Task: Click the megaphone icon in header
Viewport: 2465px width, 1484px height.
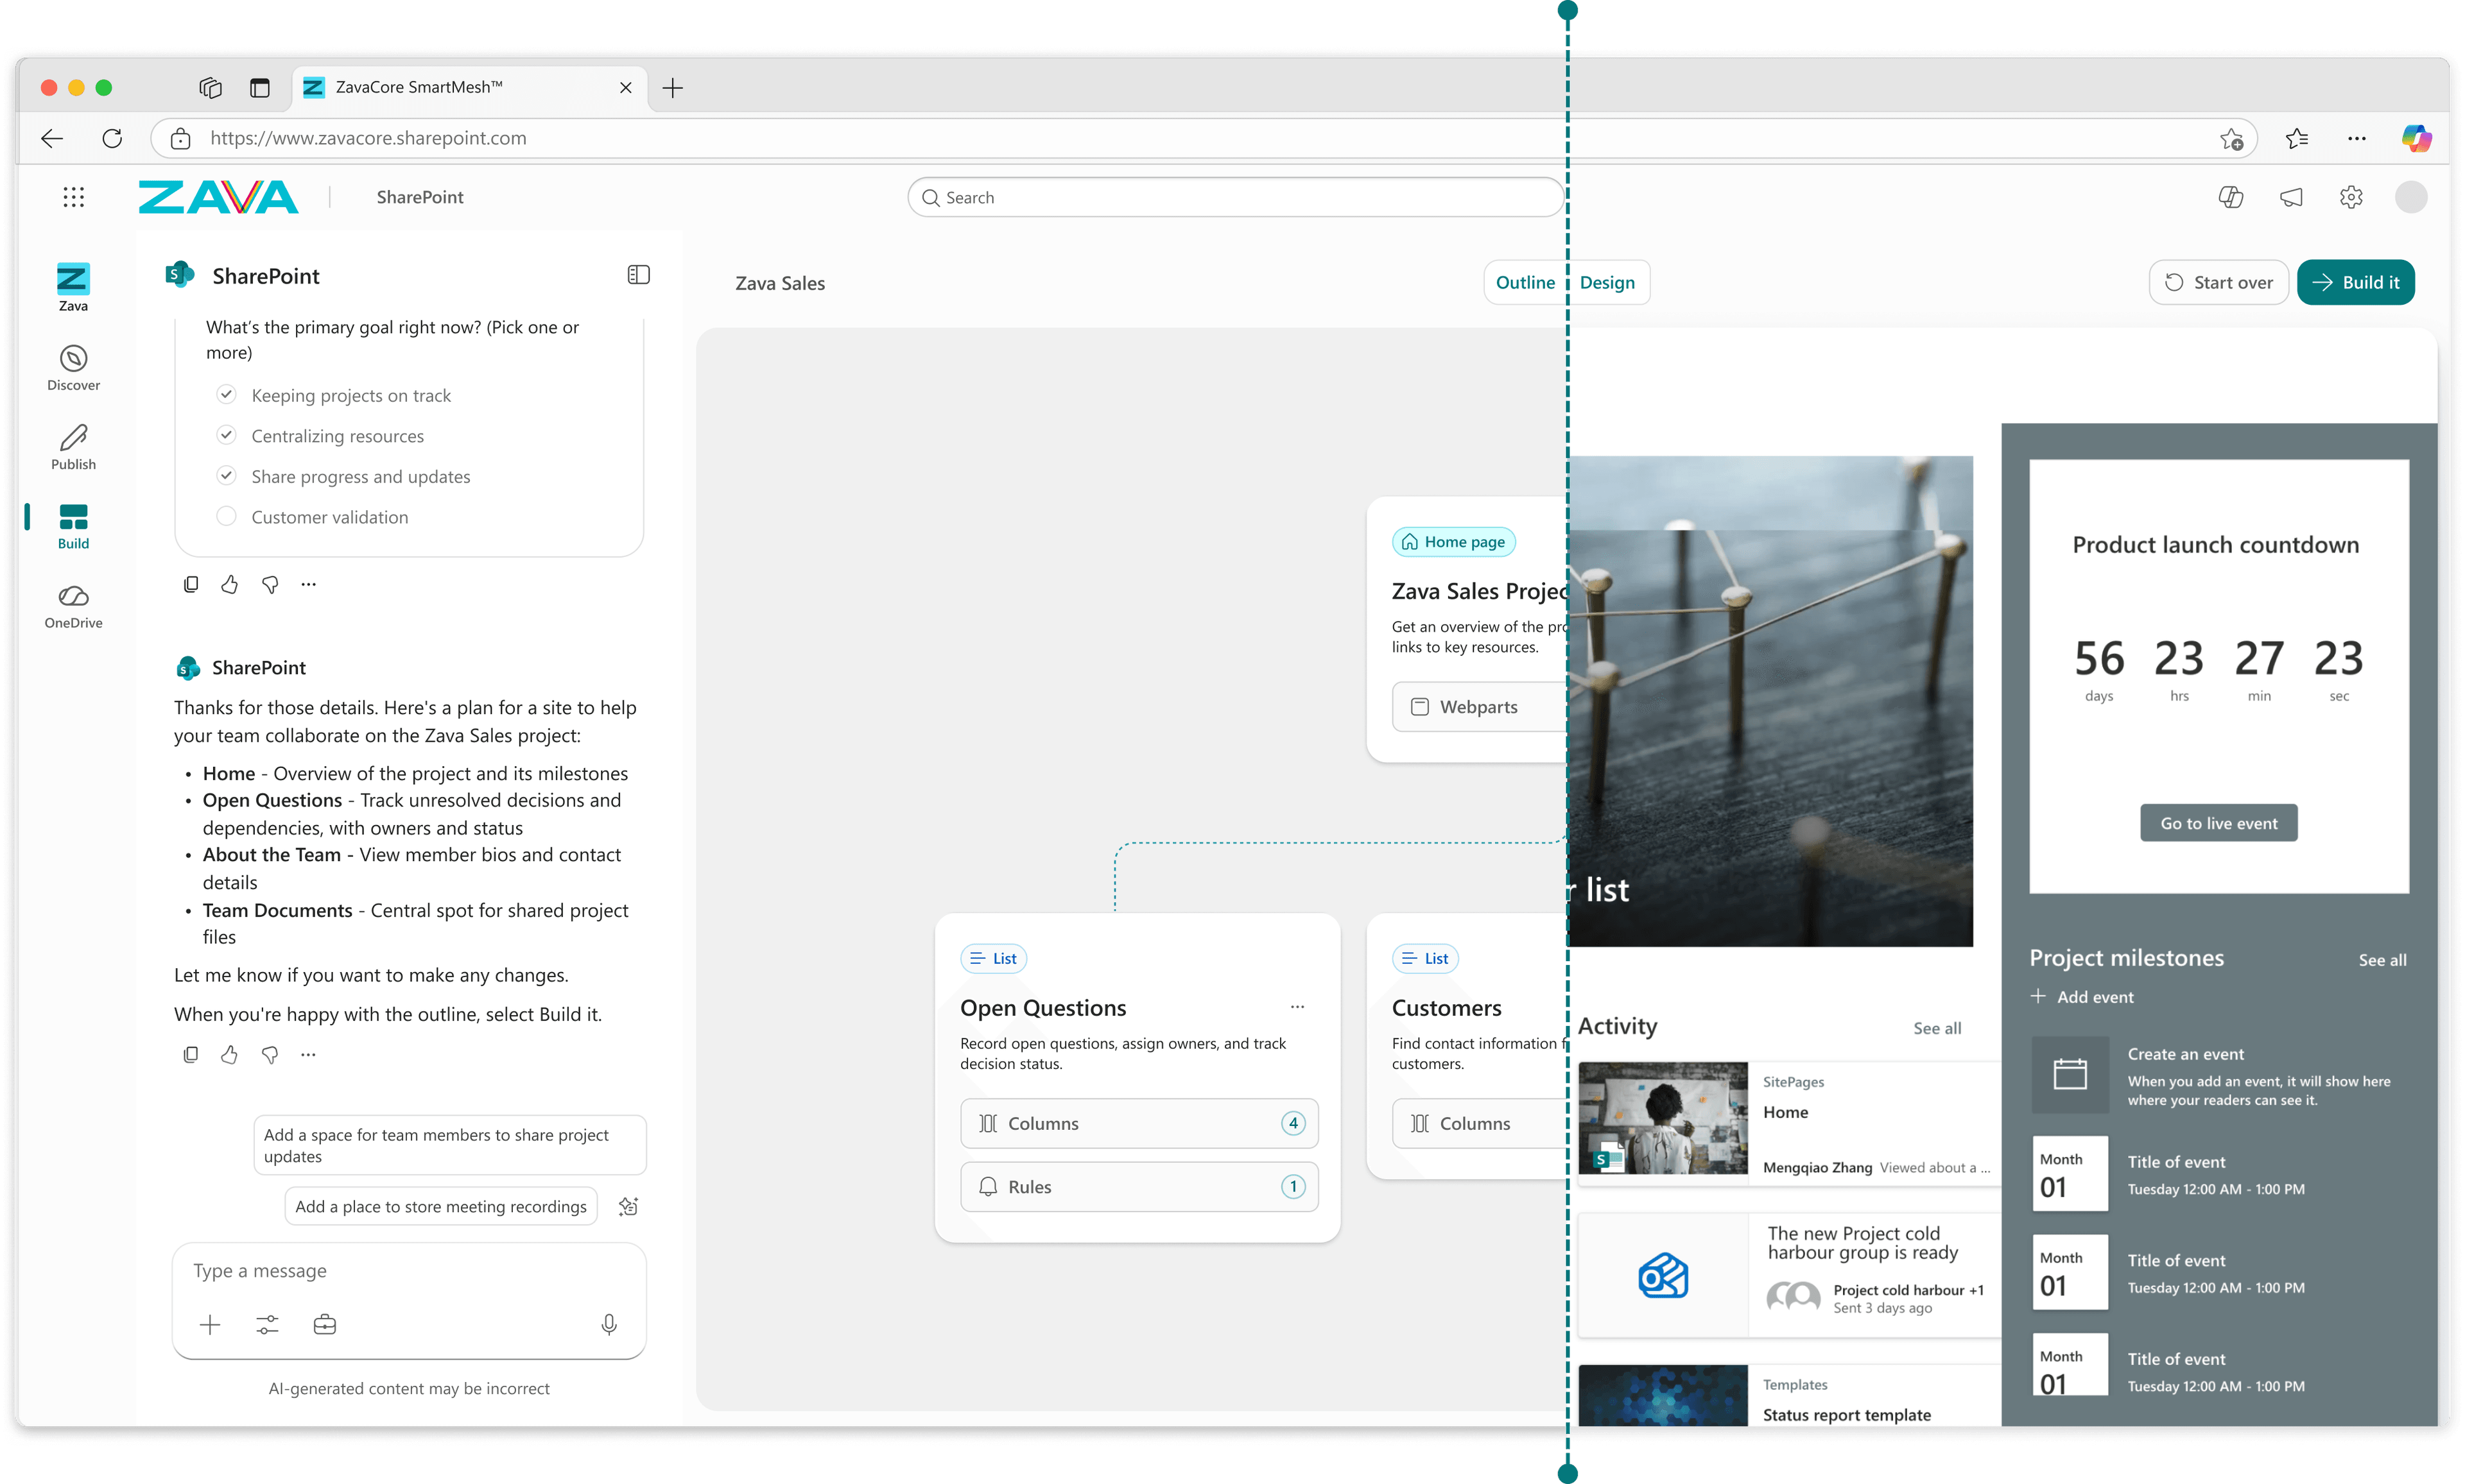Action: pyautogui.click(x=2291, y=197)
